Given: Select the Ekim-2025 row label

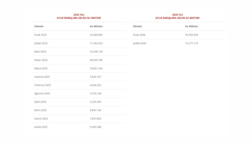Looking at the screenshot, I should click(x=41, y=110).
